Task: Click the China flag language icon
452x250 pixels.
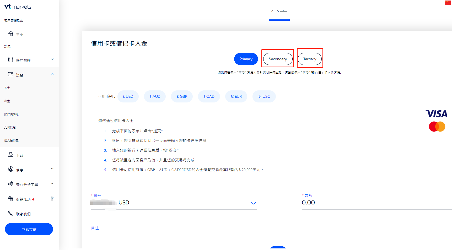Action: coord(448,3)
